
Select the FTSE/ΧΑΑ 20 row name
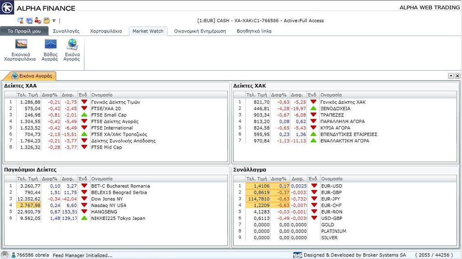click(106, 108)
